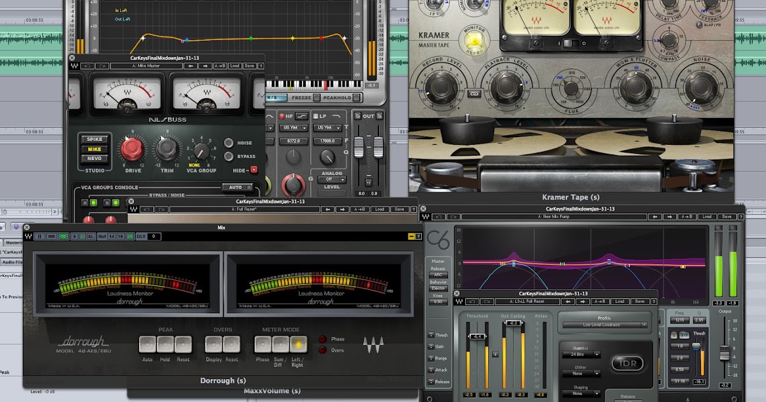
Task: Click the red Hide arrow on NLS Buss
Action: click(x=253, y=170)
